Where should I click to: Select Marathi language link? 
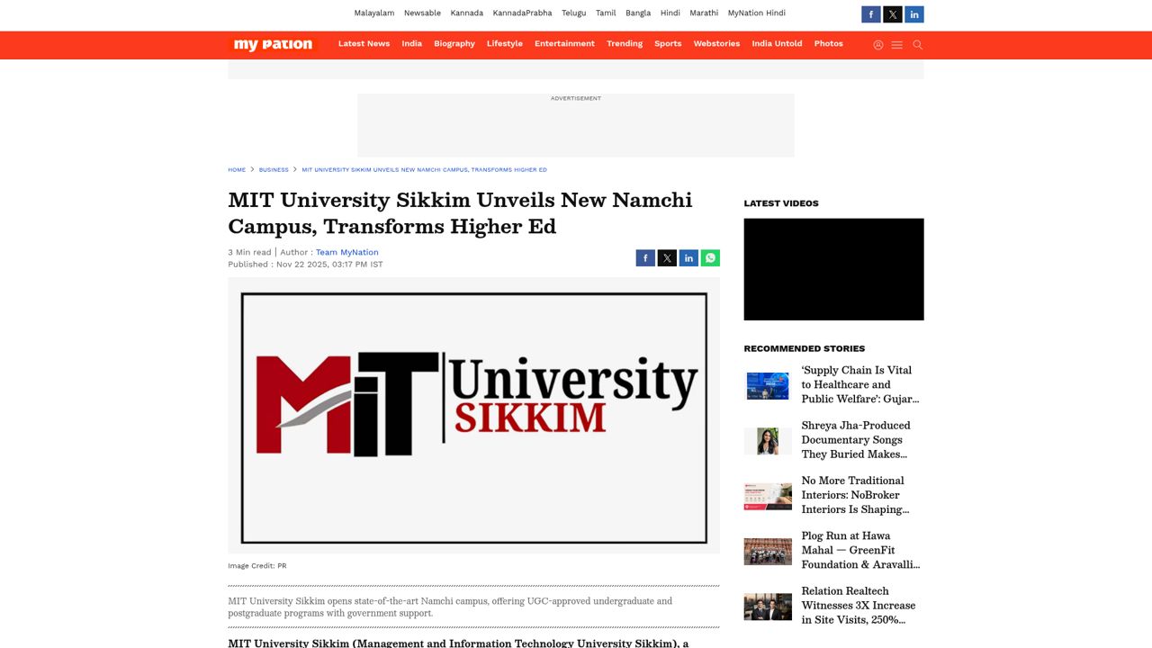(704, 13)
